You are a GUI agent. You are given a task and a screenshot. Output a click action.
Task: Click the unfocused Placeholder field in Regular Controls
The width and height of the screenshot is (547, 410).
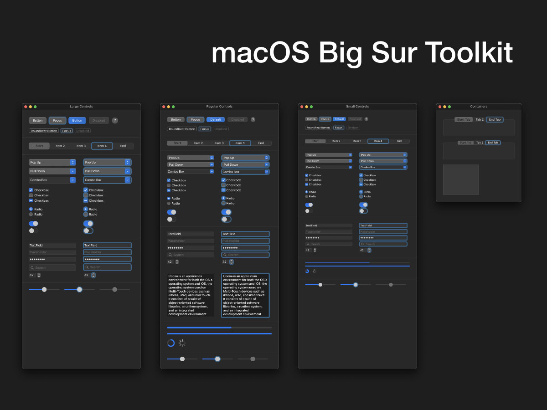(x=191, y=241)
